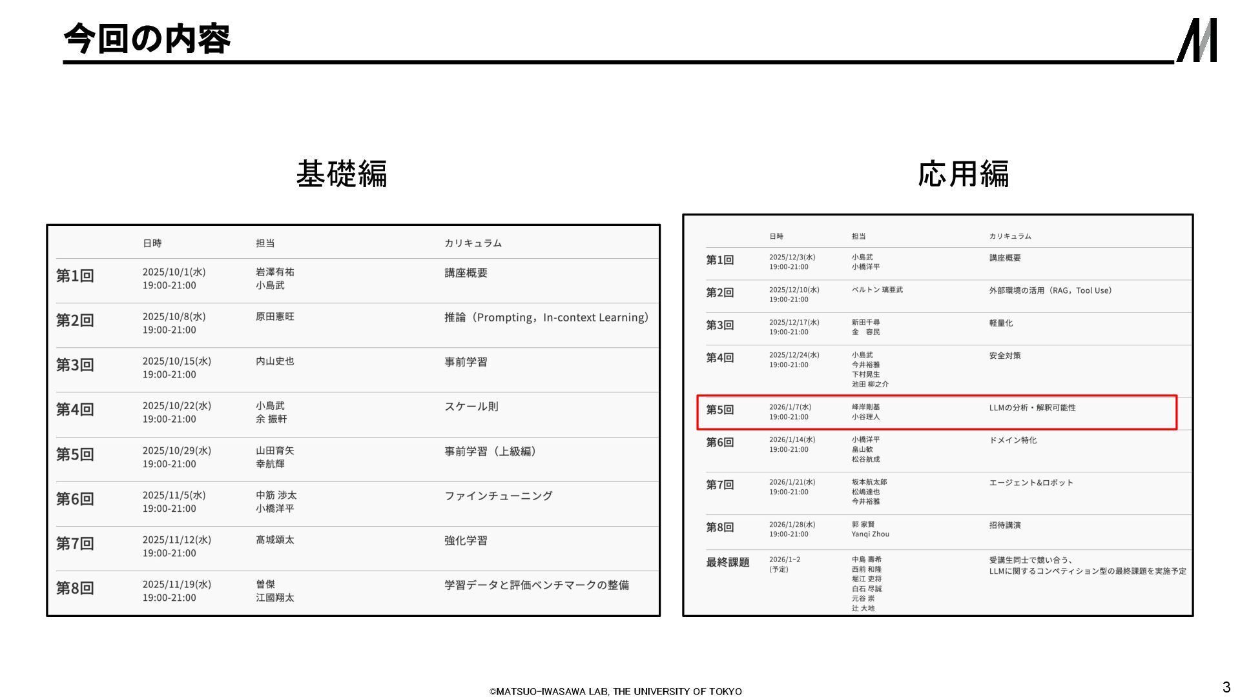1240x697 pixels.
Task: Click the 担当 header in 応用編 table
Action: (x=858, y=236)
